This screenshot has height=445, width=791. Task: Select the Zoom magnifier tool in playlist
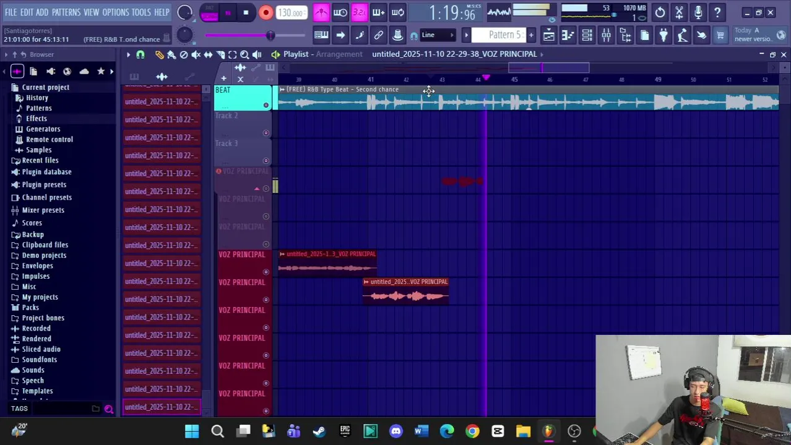point(244,54)
